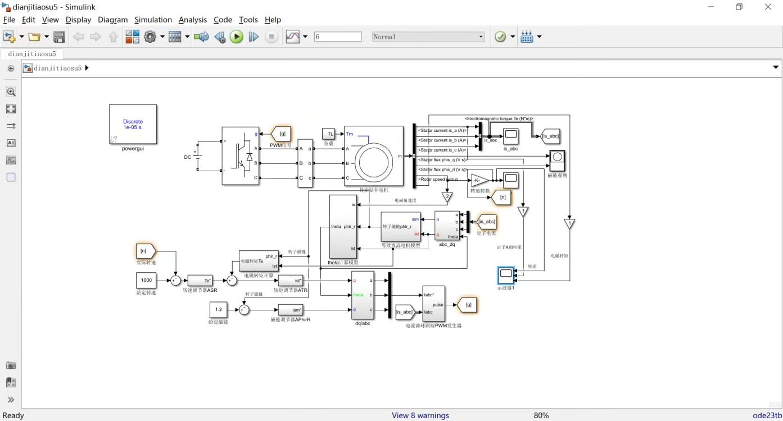The width and height of the screenshot is (783, 421).
Task: Click the Step Back icon
Action: click(220, 36)
